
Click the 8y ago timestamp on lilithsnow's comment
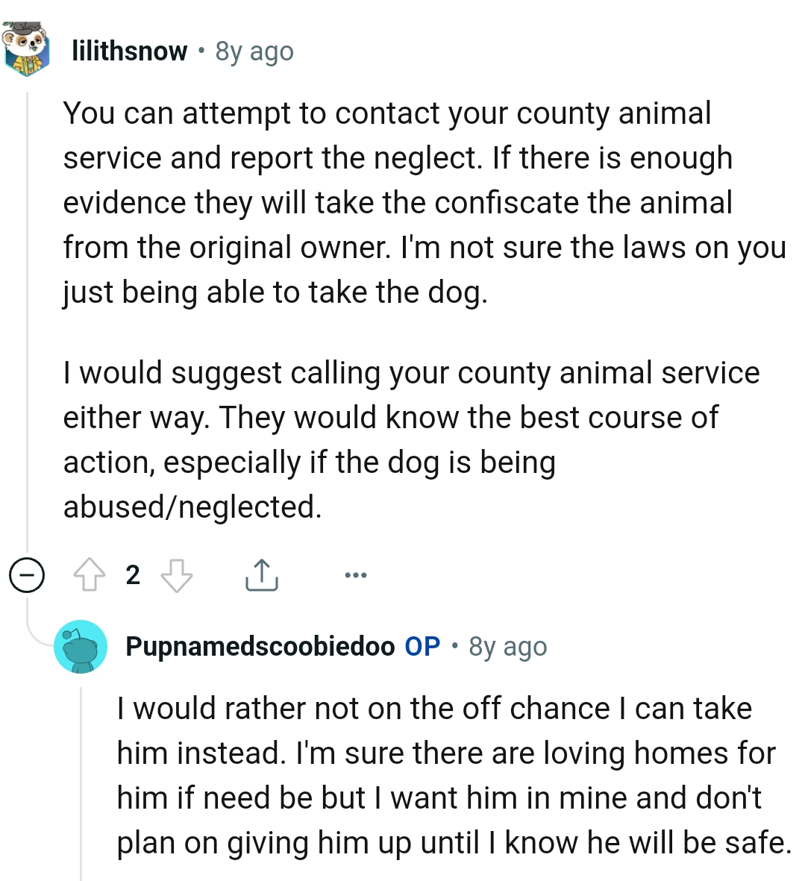pos(253,51)
